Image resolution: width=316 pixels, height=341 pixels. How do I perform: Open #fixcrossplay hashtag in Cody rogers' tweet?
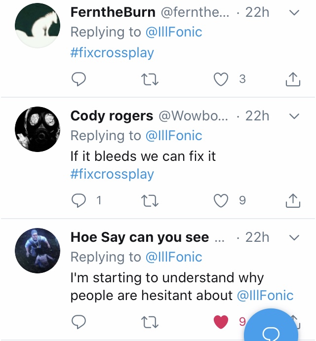click(112, 174)
